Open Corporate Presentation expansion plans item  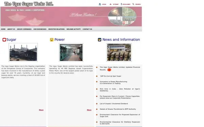(x=120, y=97)
